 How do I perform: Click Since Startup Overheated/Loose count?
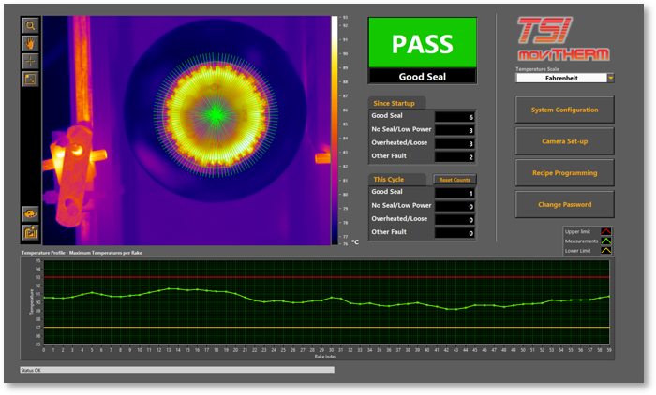455,144
